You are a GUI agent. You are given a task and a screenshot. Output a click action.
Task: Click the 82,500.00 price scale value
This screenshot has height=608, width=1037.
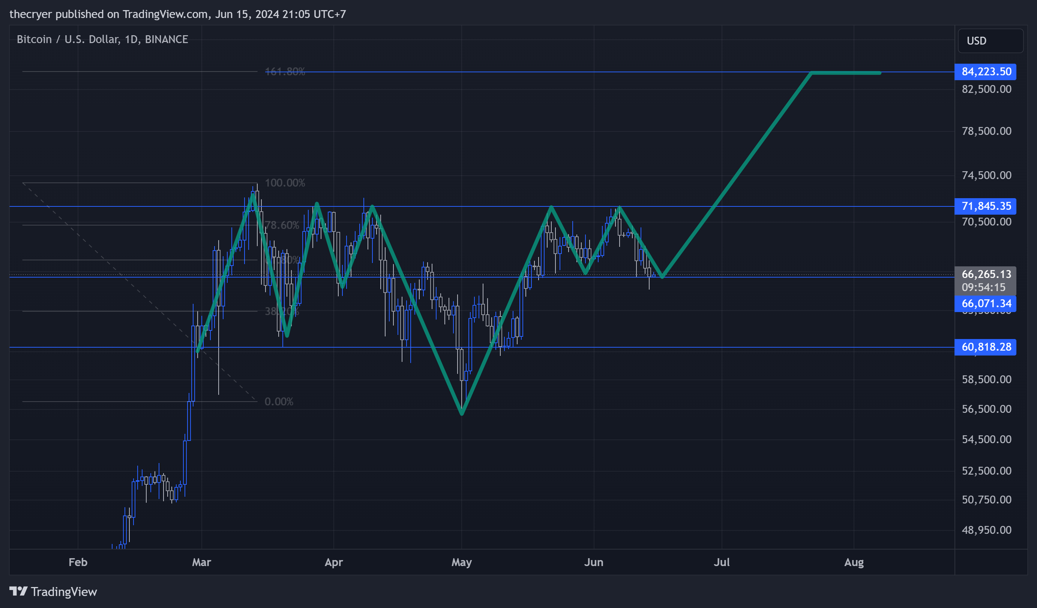986,89
